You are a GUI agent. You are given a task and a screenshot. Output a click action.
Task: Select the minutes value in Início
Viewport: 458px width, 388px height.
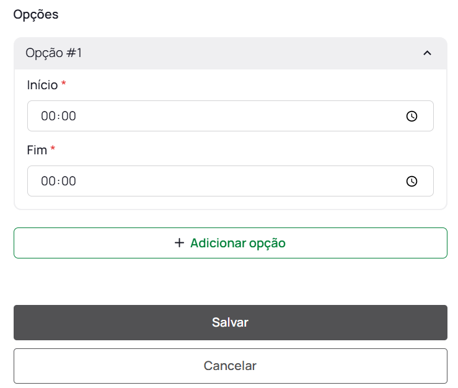tap(68, 117)
